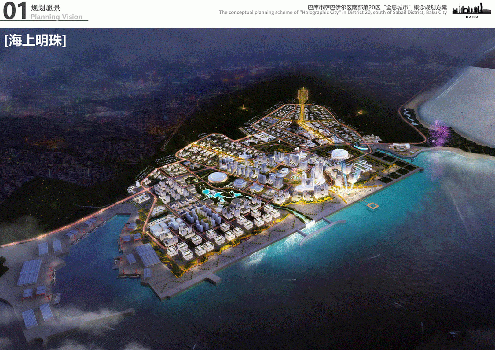The width and height of the screenshot is (495, 350).
Task: Click the purple fireworks burst near the coast
Action: [438, 132]
